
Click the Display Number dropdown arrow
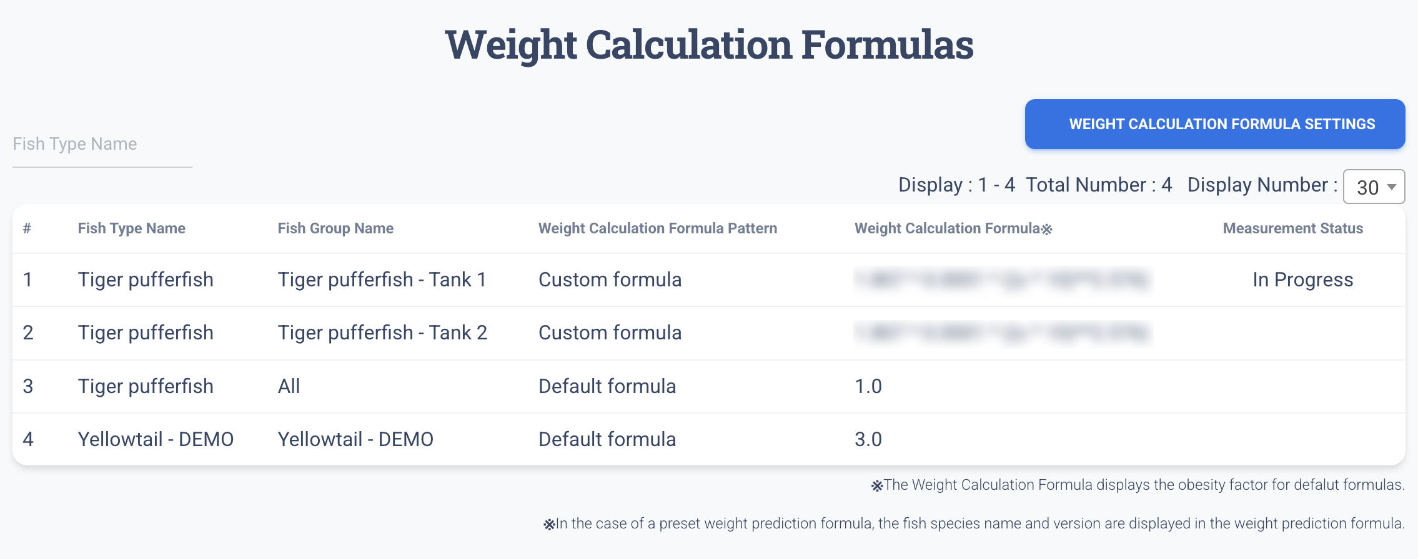coord(1392,187)
